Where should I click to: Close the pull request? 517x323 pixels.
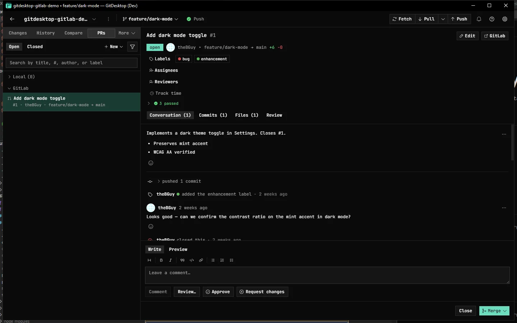click(x=466, y=311)
